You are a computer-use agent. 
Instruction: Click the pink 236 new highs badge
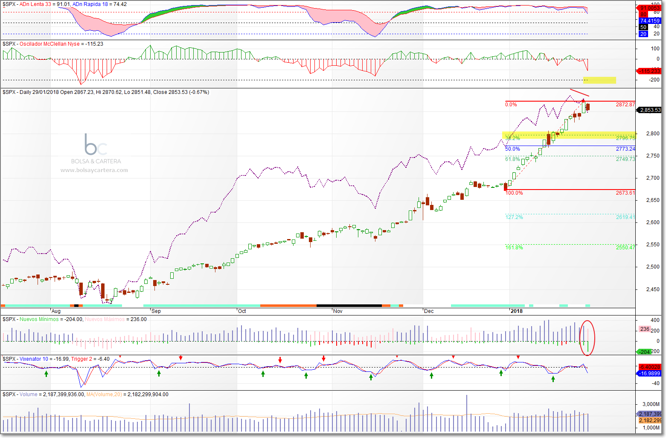click(x=645, y=329)
